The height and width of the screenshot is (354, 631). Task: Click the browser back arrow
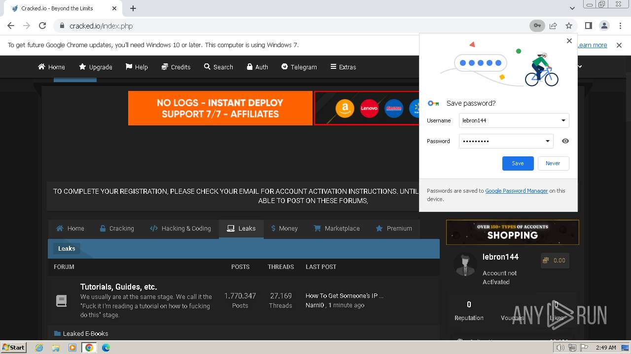(11, 26)
